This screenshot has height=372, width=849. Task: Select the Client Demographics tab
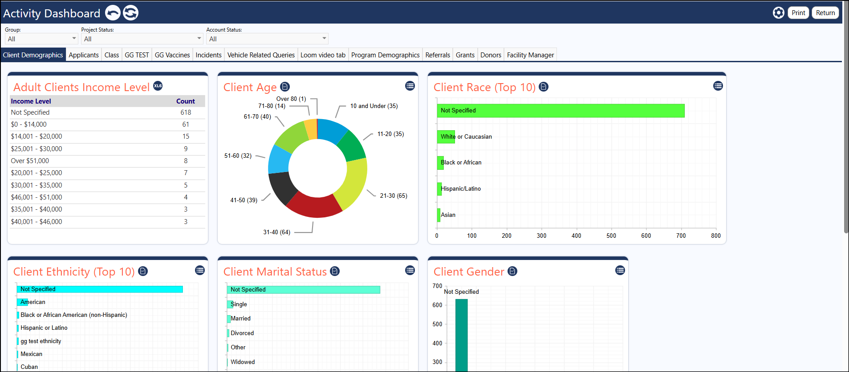(33, 55)
